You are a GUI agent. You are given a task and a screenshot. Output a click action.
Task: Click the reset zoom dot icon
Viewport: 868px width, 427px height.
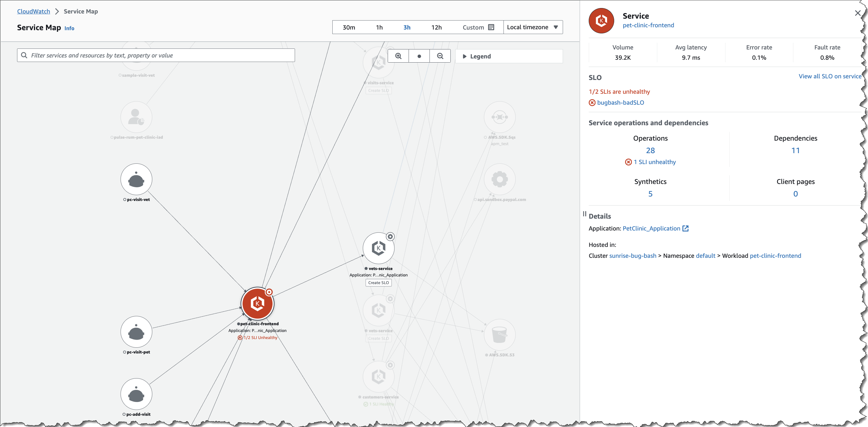pyautogui.click(x=419, y=56)
